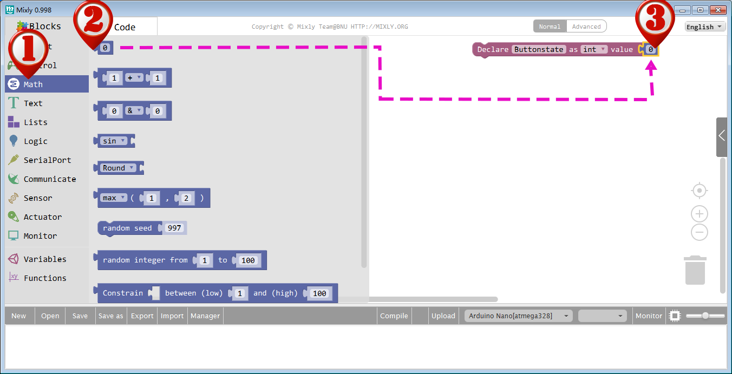Click the Text category T icon
The width and height of the screenshot is (732, 374).
tap(14, 103)
